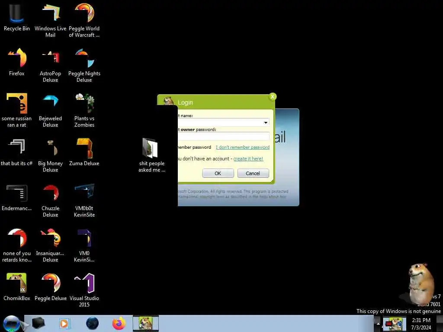Select the ChomikBox desktop icon
This screenshot has height=332, width=443.
tap(17, 287)
